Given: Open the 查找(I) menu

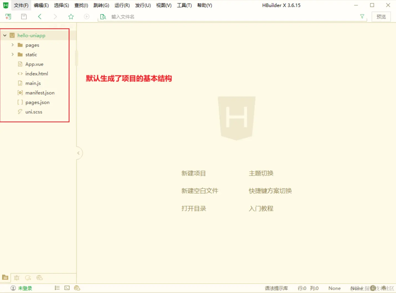Looking at the screenshot, I should [x=81, y=5].
